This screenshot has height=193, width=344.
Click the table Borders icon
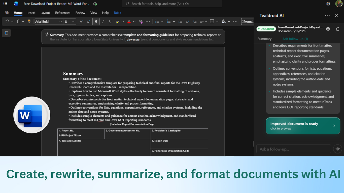click(212, 22)
